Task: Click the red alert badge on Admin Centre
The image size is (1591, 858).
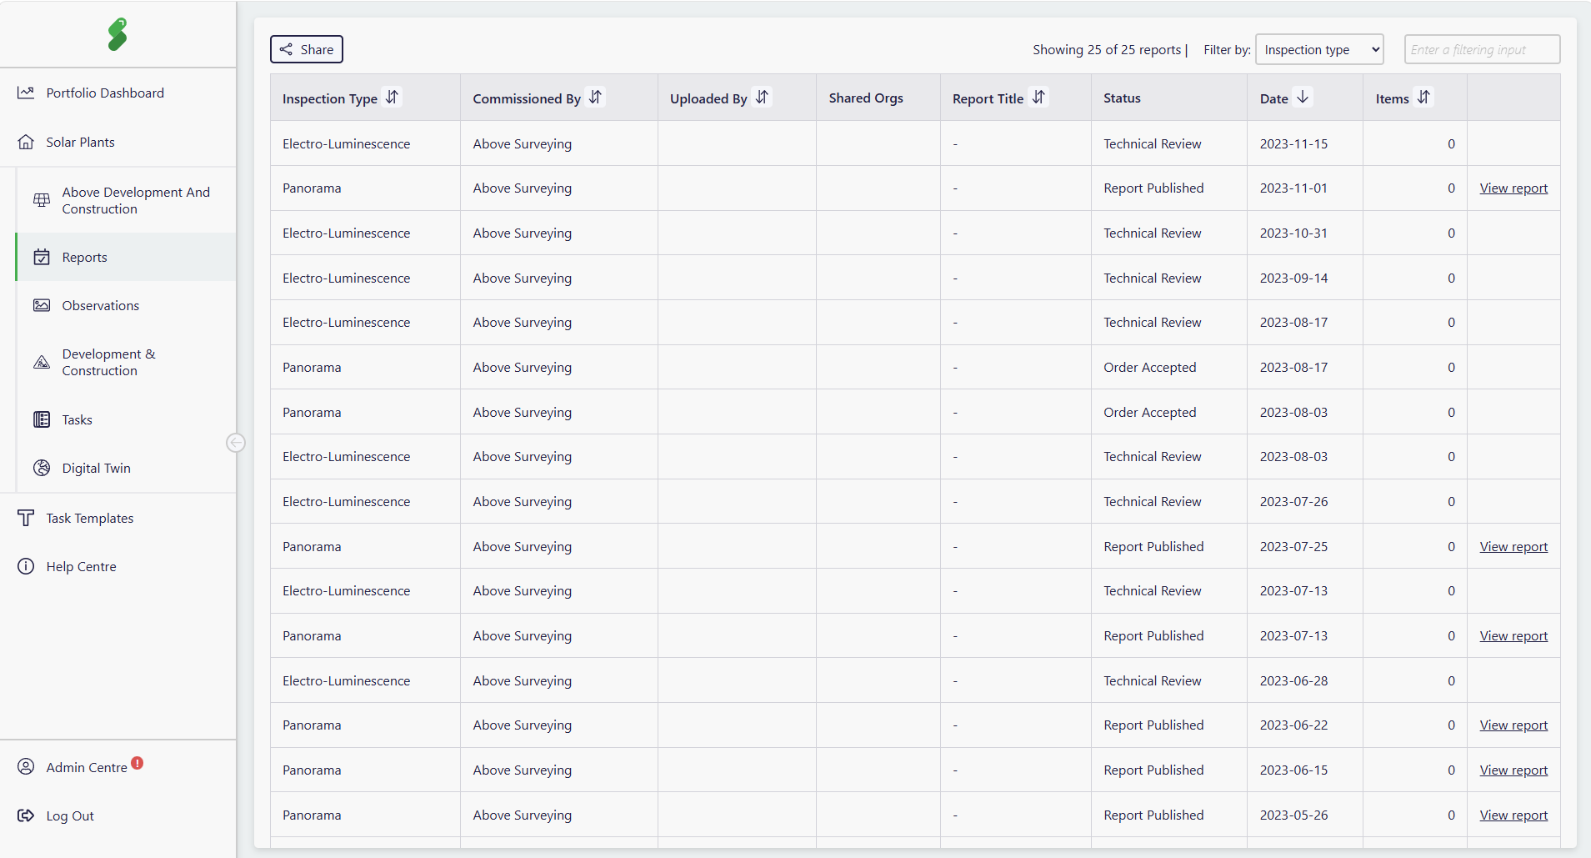Action: point(138,763)
